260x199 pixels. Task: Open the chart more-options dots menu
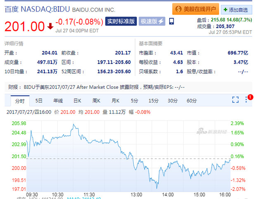pos(246,99)
